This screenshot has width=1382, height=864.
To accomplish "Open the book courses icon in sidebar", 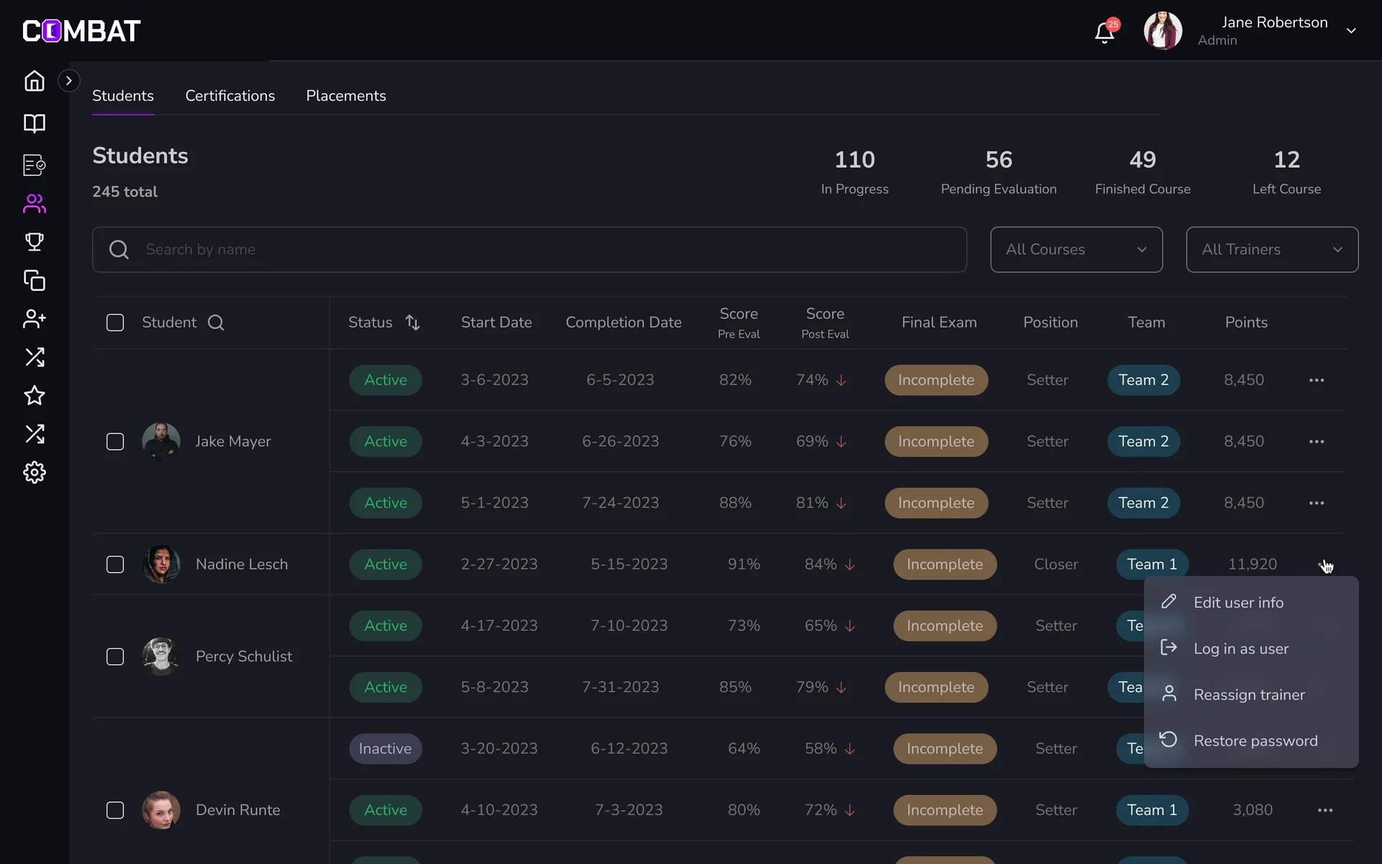I will pyautogui.click(x=35, y=123).
